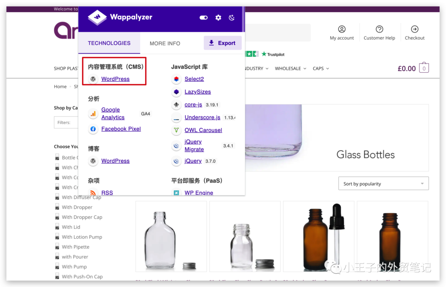The height and width of the screenshot is (287, 446).
Task: Click the core-js icon
Action: coord(176,105)
